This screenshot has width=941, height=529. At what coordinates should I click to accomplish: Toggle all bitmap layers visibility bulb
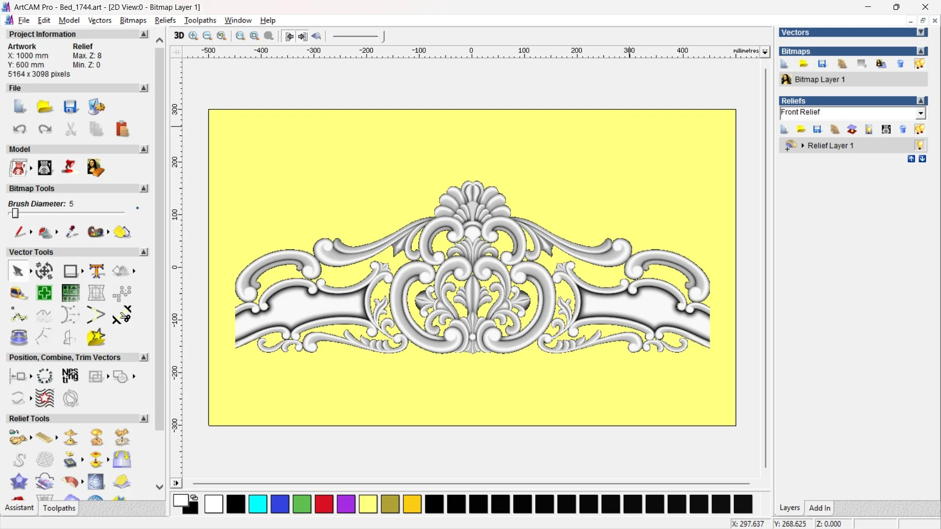pyautogui.click(x=919, y=64)
